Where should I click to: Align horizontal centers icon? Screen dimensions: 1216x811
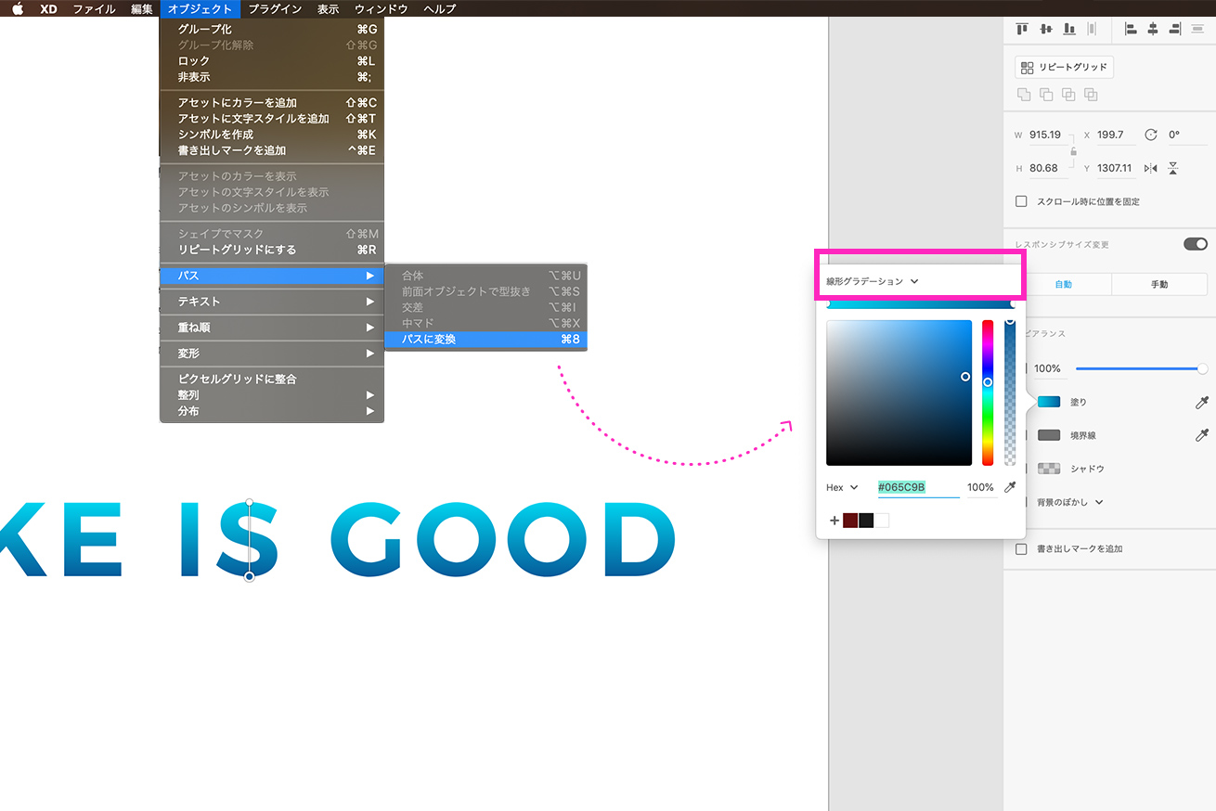(1153, 29)
